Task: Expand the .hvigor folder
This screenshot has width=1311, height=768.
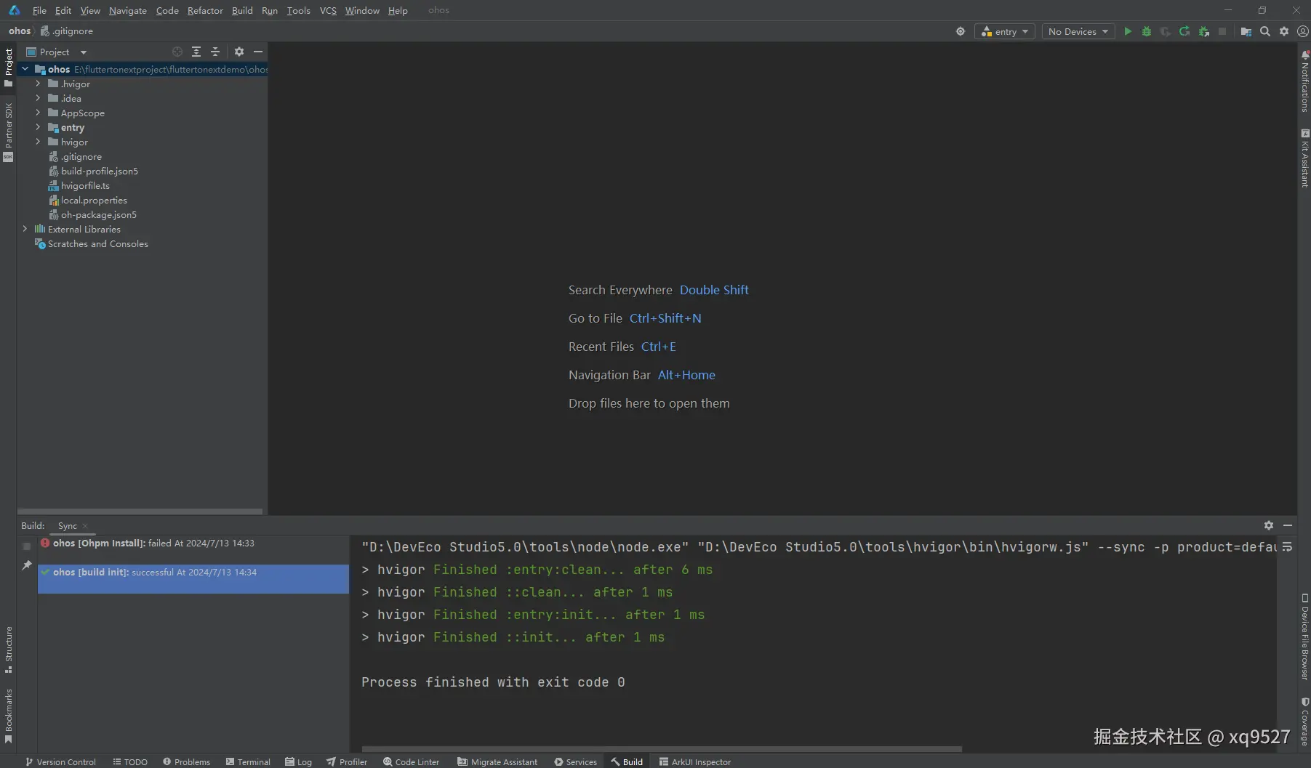Action: click(38, 84)
